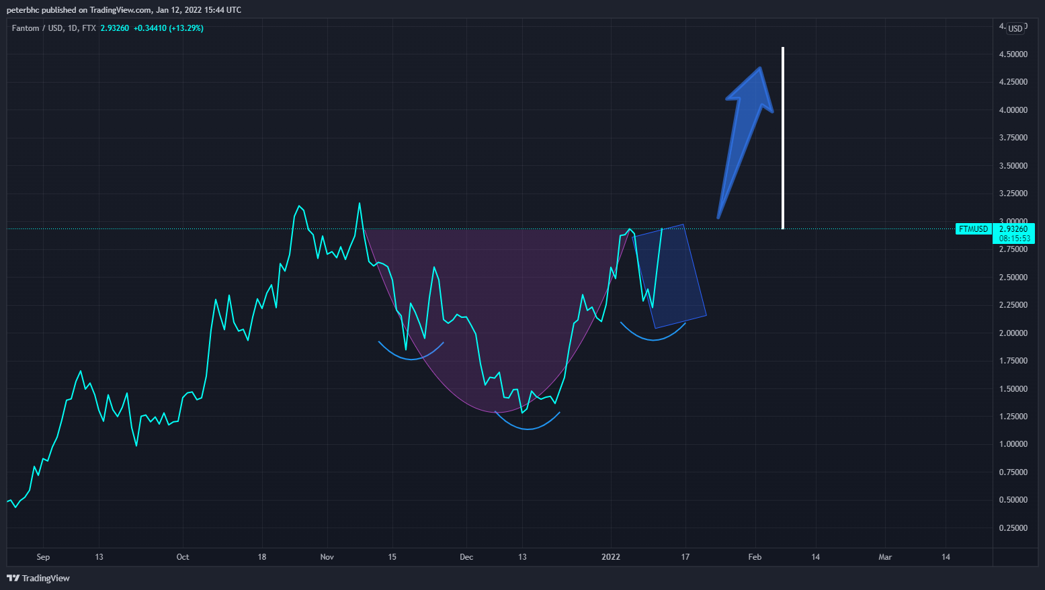Viewport: 1045px width, 590px height.
Task: Click the 18 date label on time axis
Action: point(262,557)
